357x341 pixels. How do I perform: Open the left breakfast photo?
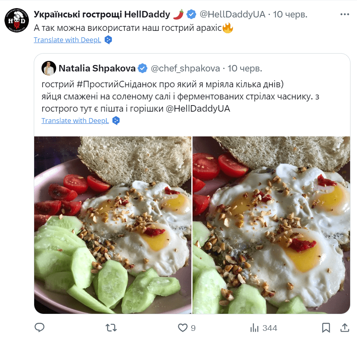(112, 225)
